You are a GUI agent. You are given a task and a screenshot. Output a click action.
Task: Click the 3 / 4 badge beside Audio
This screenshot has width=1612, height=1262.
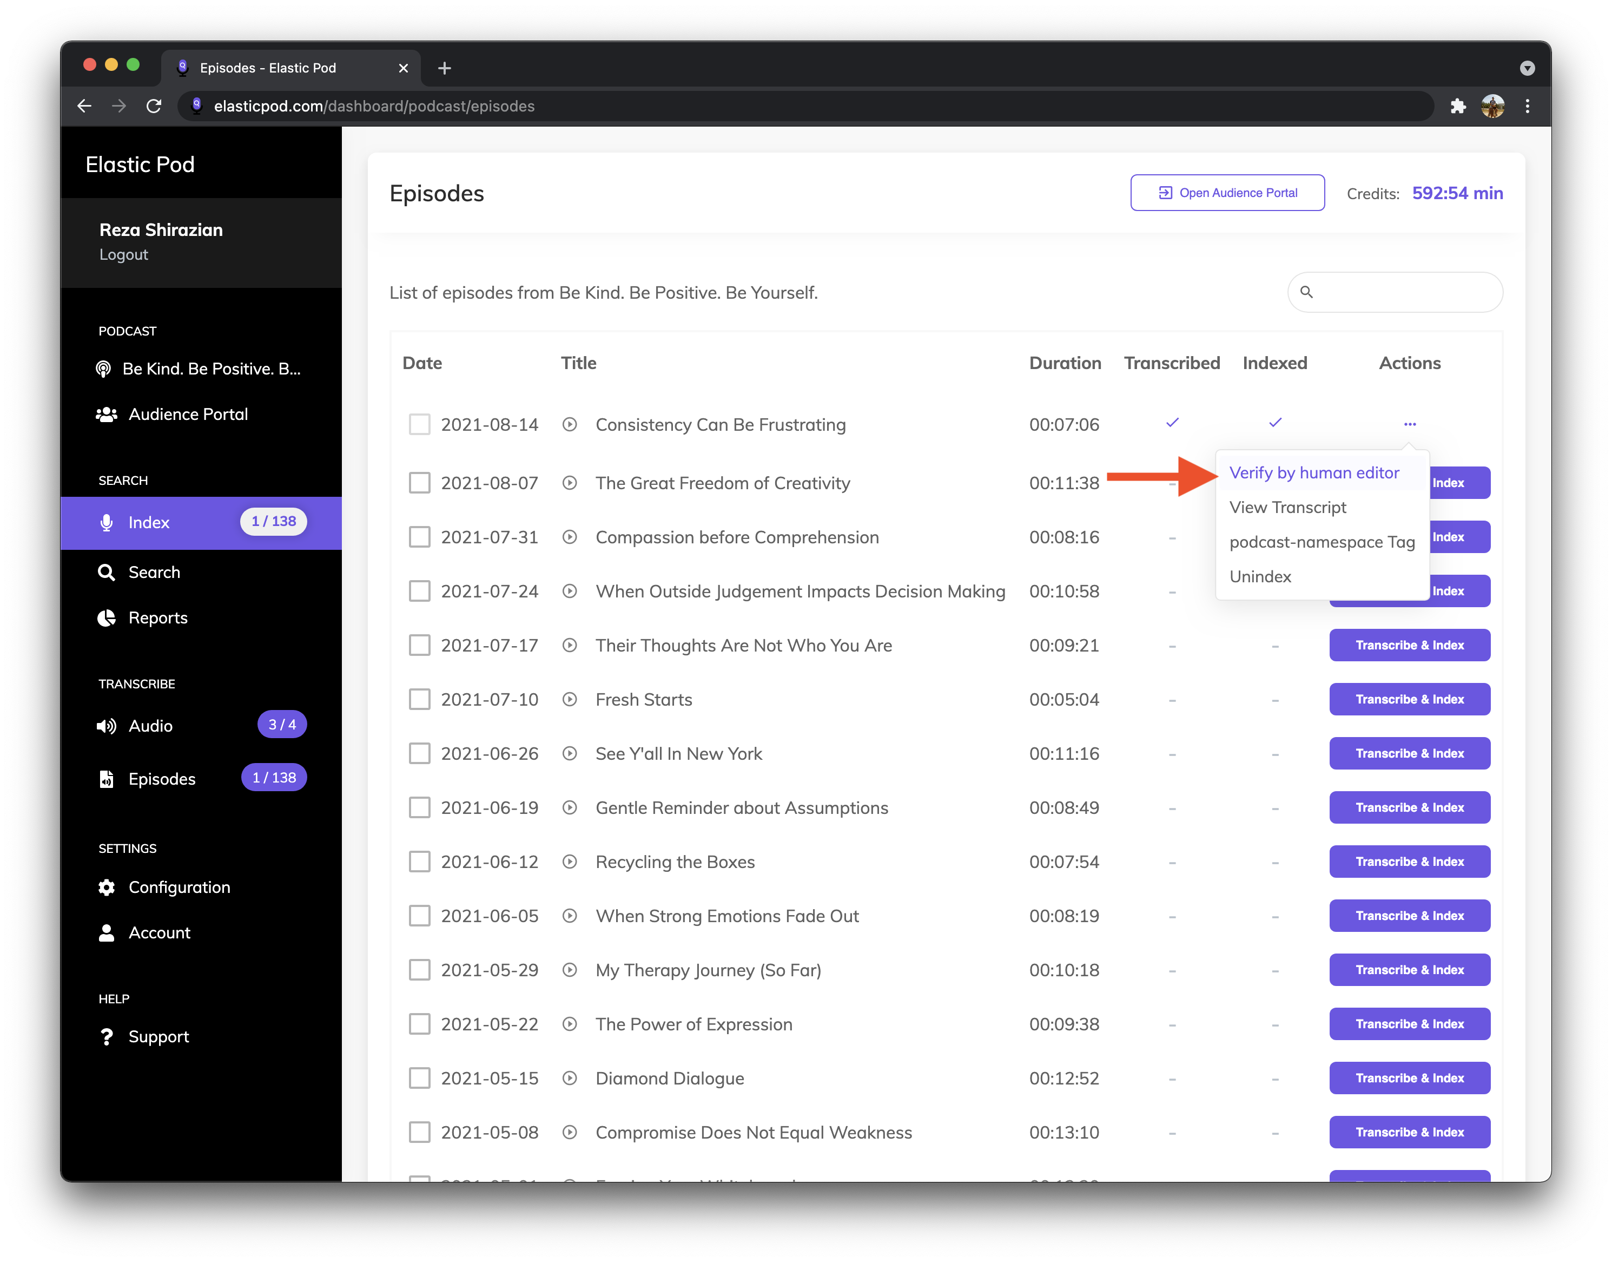[x=282, y=725]
